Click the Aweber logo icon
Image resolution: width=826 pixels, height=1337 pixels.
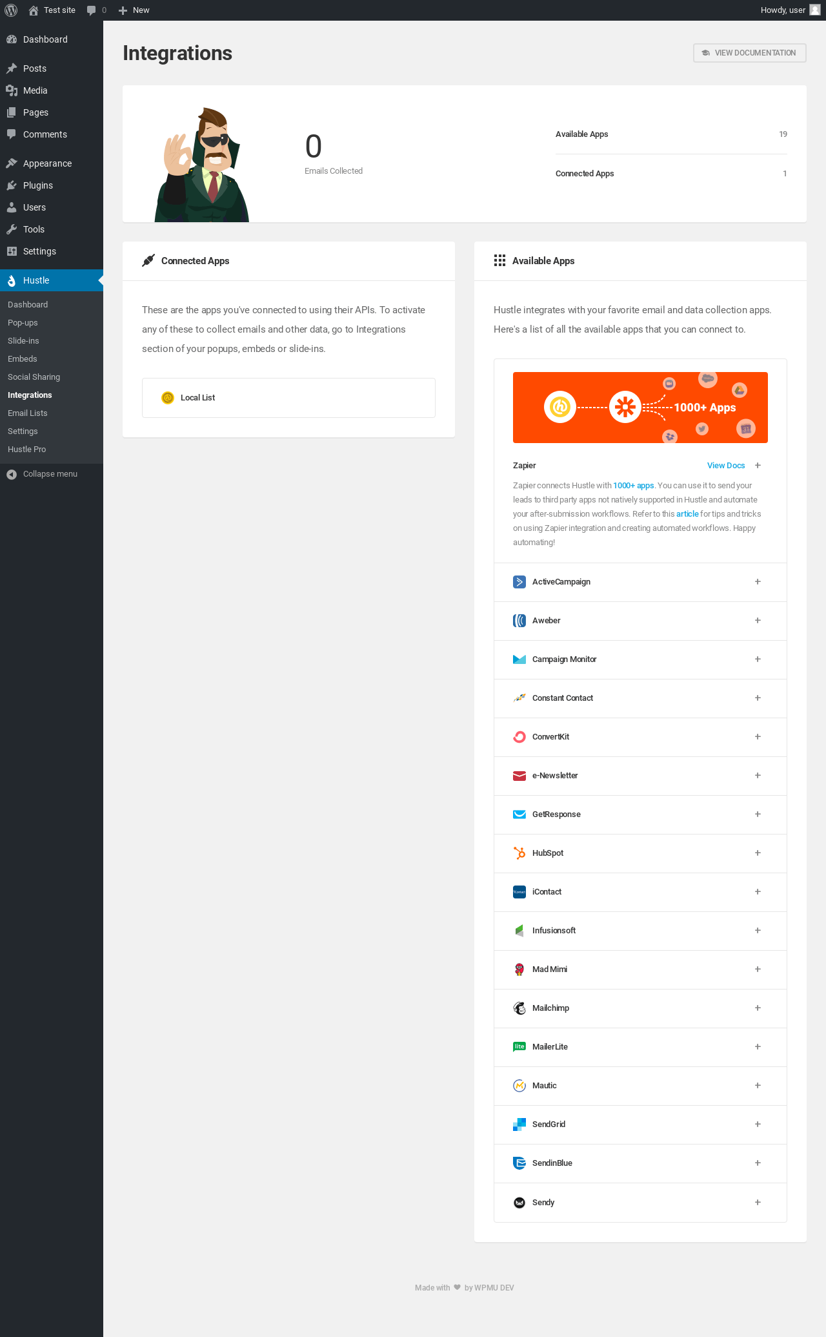(x=519, y=621)
